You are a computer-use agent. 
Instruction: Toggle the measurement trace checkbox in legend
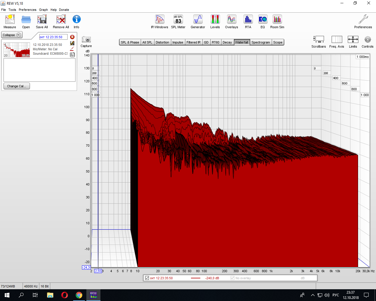(x=147, y=278)
